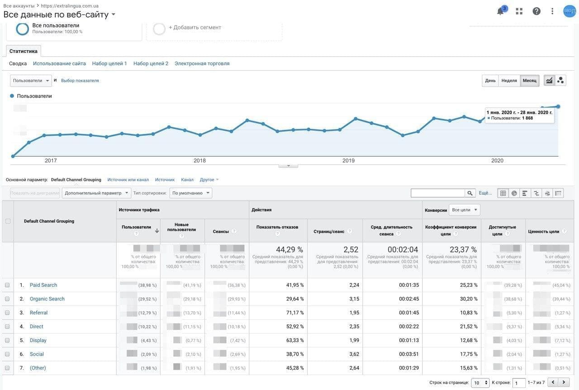Check the Paid Search row checkbox
579x390 pixels.
click(x=7, y=285)
